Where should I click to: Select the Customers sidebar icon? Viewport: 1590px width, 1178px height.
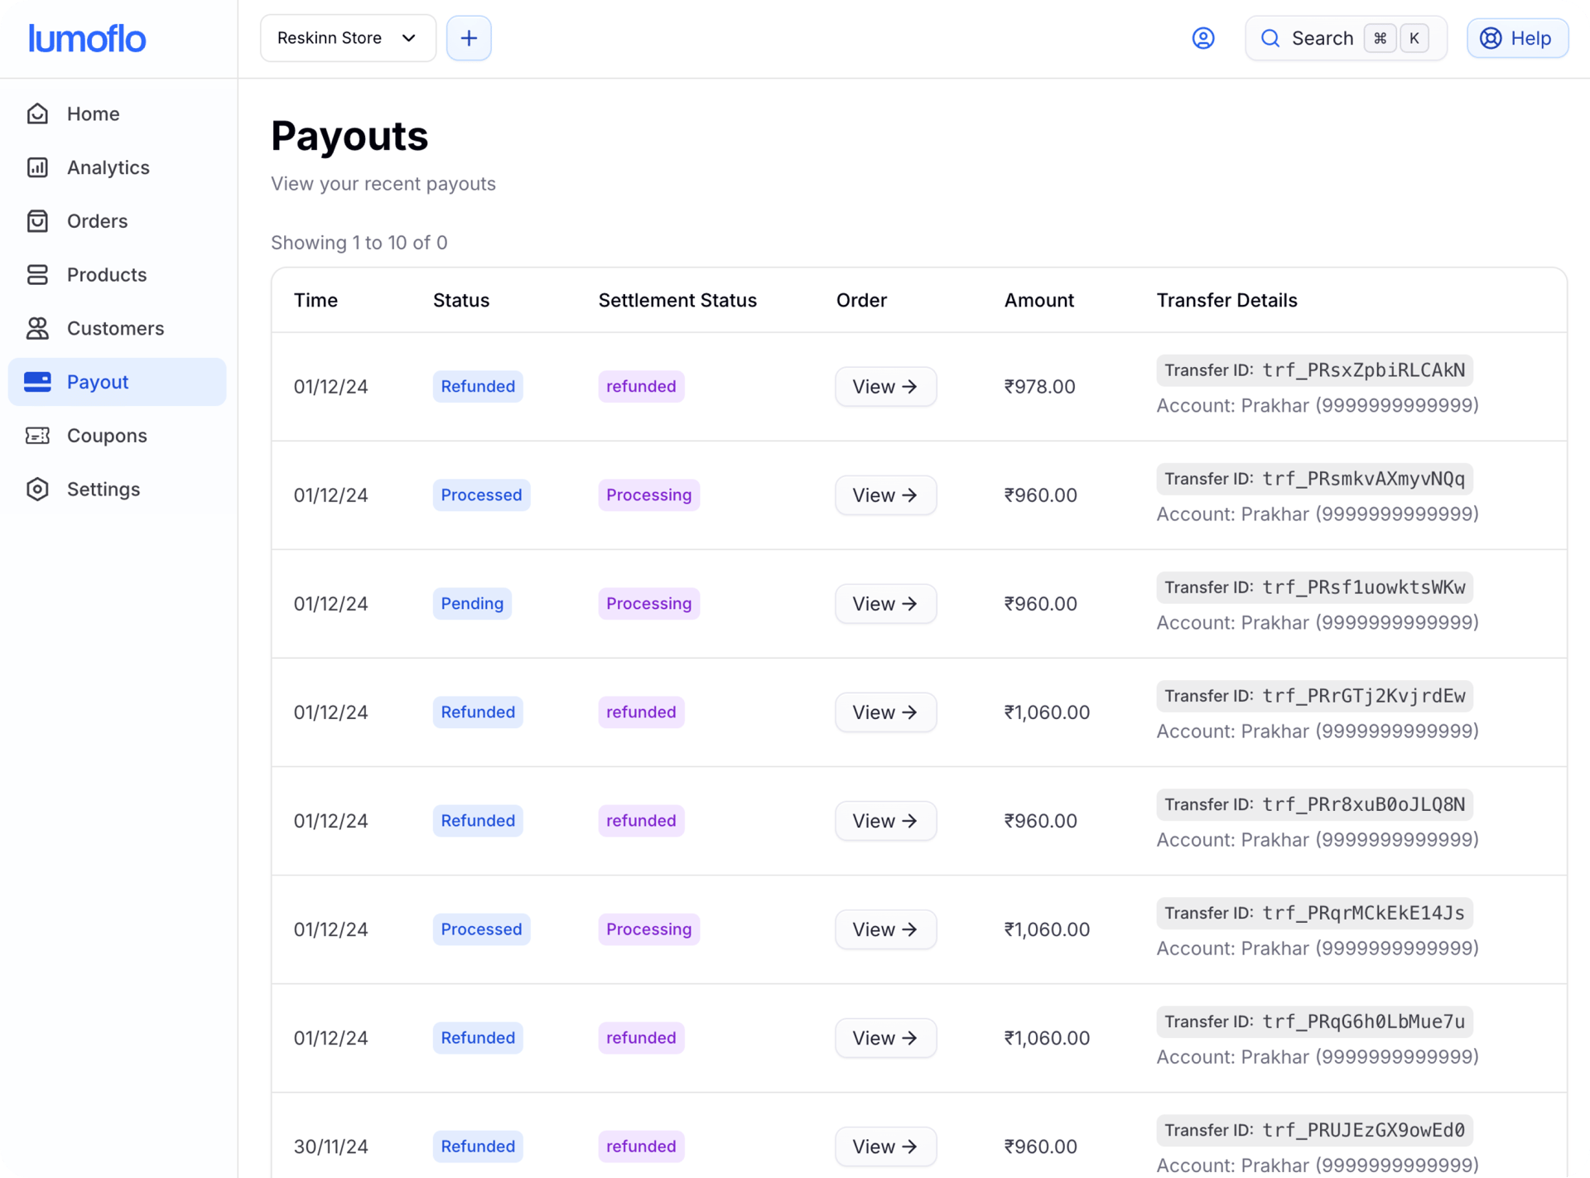pos(38,328)
